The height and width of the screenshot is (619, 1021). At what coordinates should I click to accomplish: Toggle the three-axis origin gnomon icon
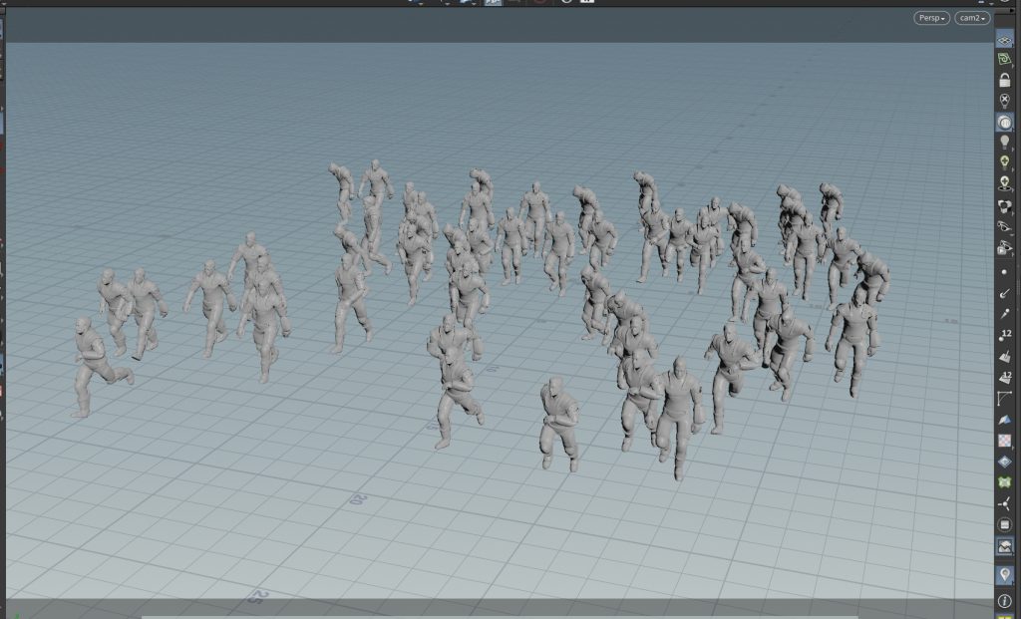[x=1005, y=503]
